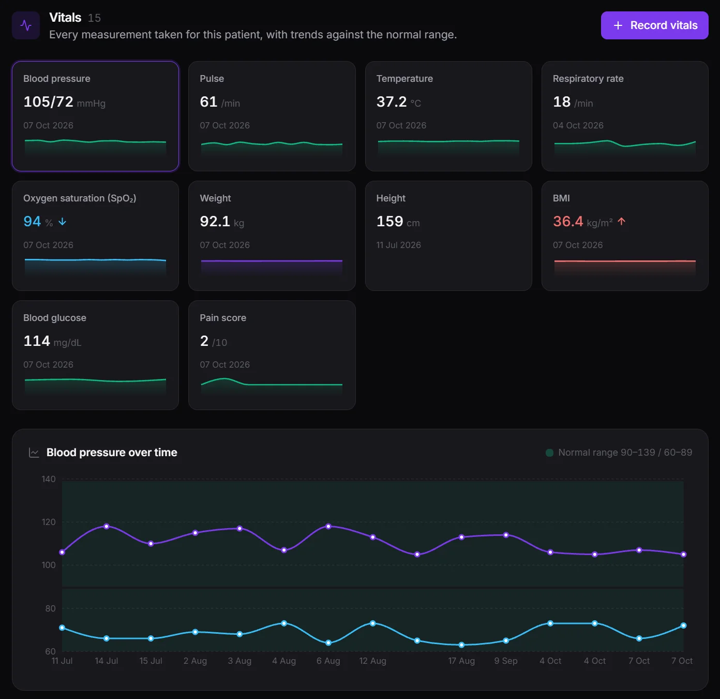Image resolution: width=720 pixels, height=699 pixels.
Task: Click the diastolic data point at 6 Aug
Action: coord(328,643)
